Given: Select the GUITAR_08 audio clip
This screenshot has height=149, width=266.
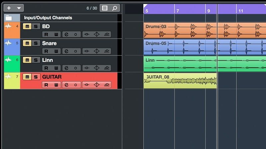Looking at the screenshot, I should coord(180,81).
